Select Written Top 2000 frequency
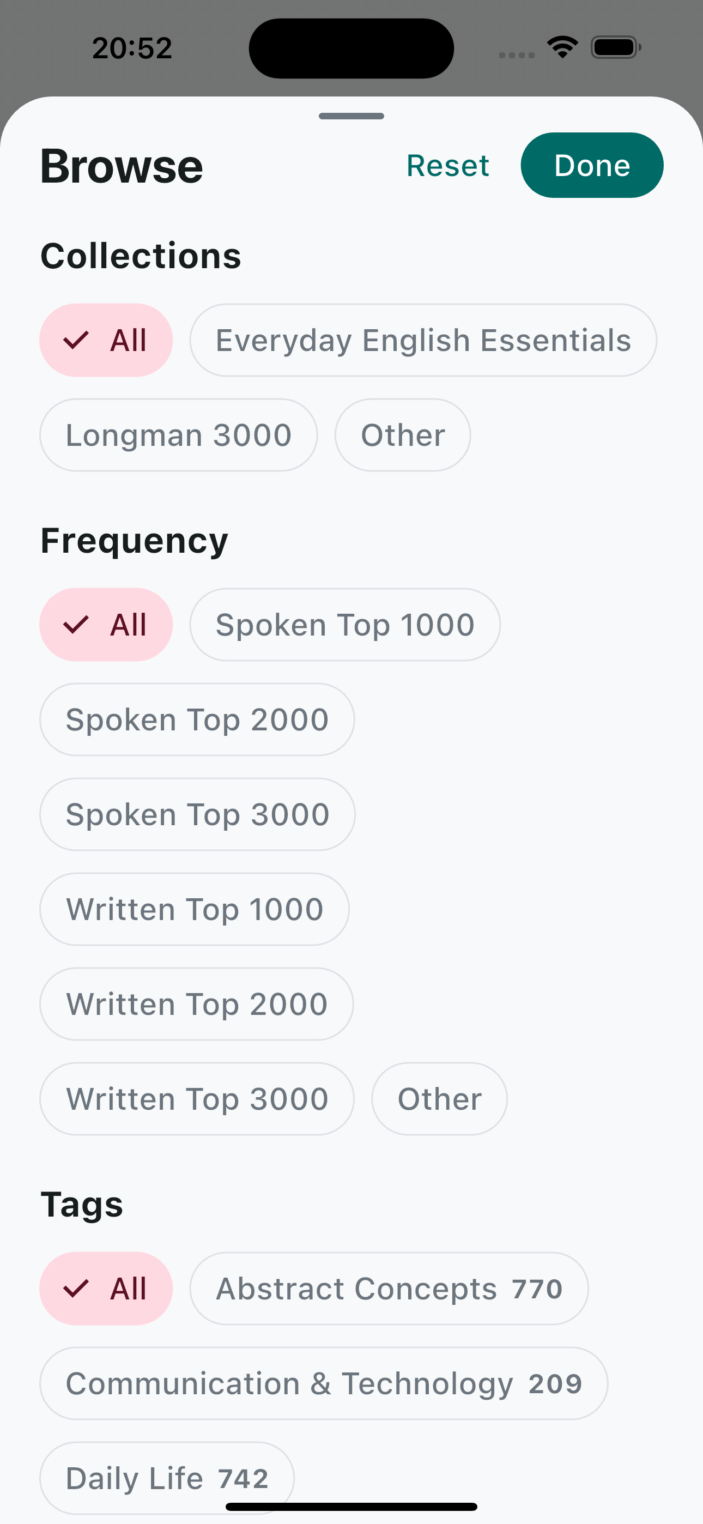Image resolution: width=703 pixels, height=1524 pixels. [197, 1004]
